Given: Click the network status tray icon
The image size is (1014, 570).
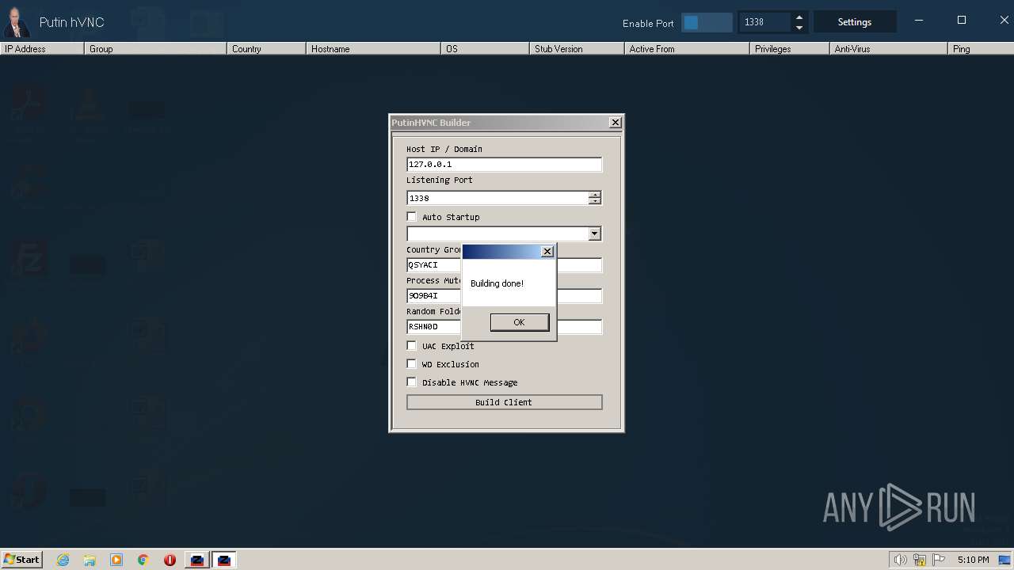Looking at the screenshot, I should (920, 560).
